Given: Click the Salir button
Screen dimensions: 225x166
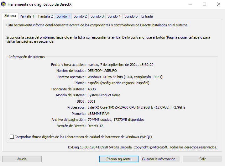Looking at the screenshot, I should [202, 159].
